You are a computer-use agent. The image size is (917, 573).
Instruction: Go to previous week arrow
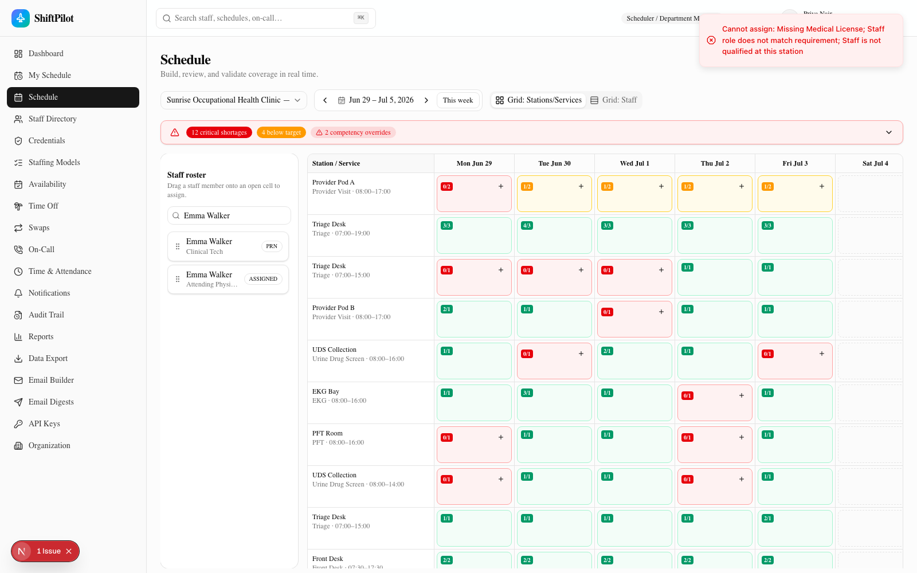325,100
